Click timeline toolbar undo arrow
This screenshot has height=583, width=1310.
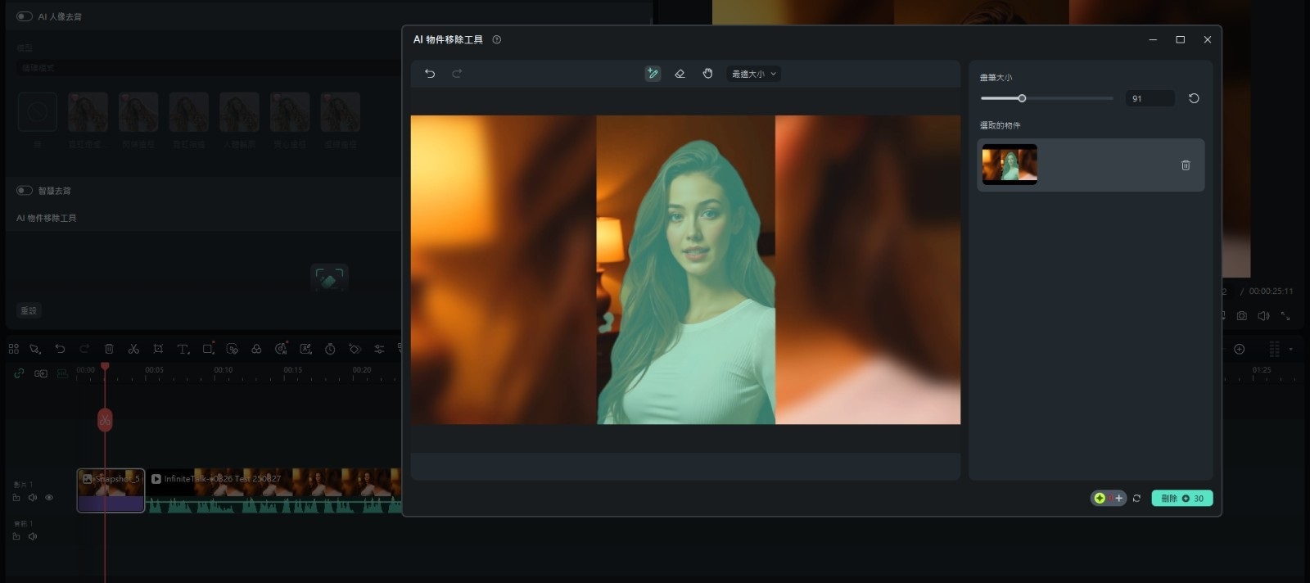(60, 349)
